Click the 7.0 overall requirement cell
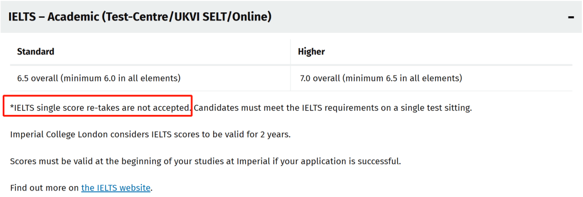This screenshot has width=583, height=197. click(x=432, y=78)
